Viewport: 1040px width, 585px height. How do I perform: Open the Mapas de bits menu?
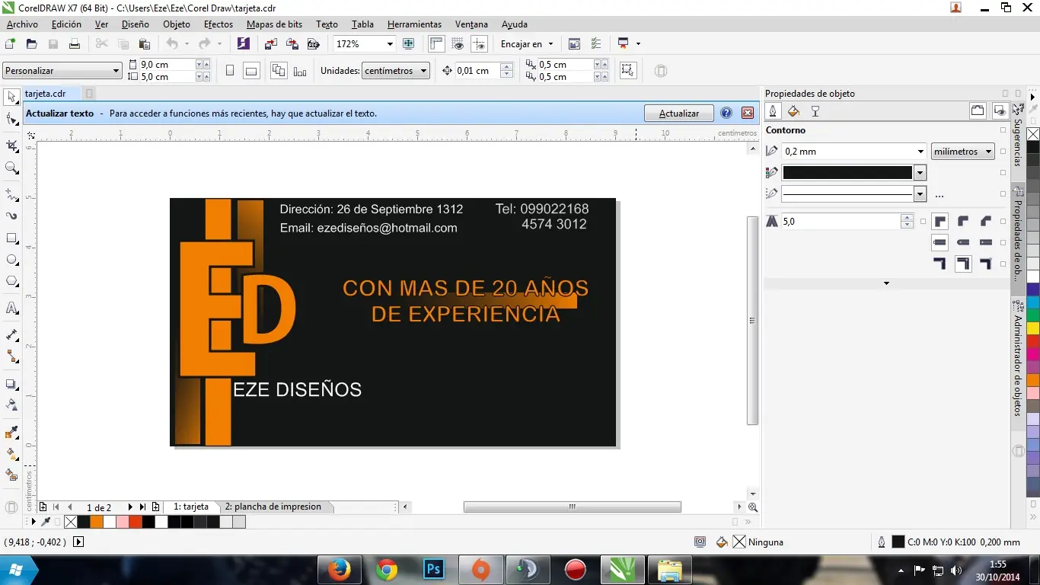click(x=274, y=24)
